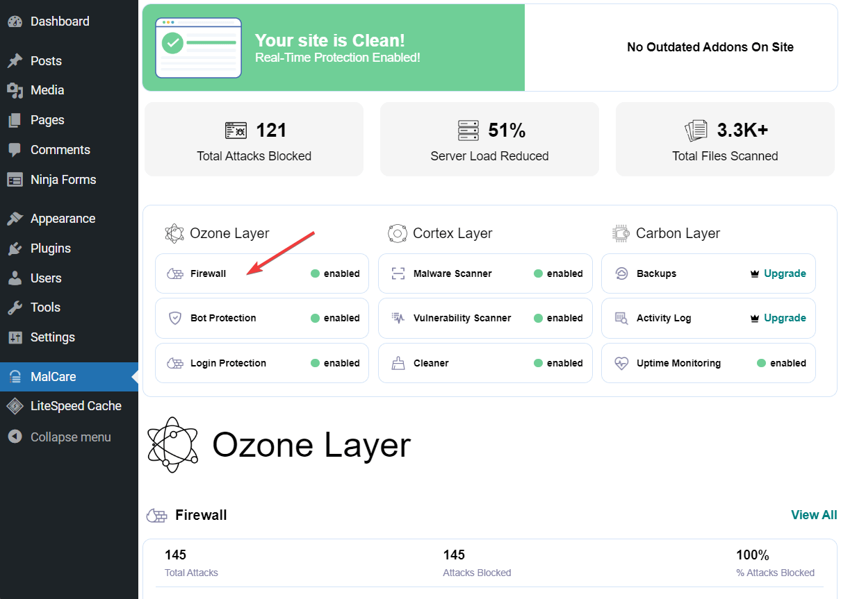The image size is (841, 599).
Task: Open the Plugins admin page
Action: point(50,248)
